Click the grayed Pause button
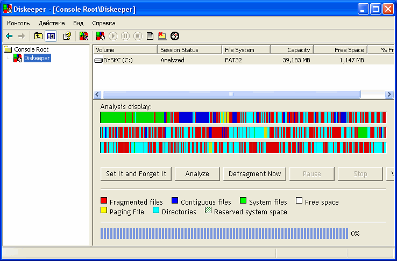 312,174
